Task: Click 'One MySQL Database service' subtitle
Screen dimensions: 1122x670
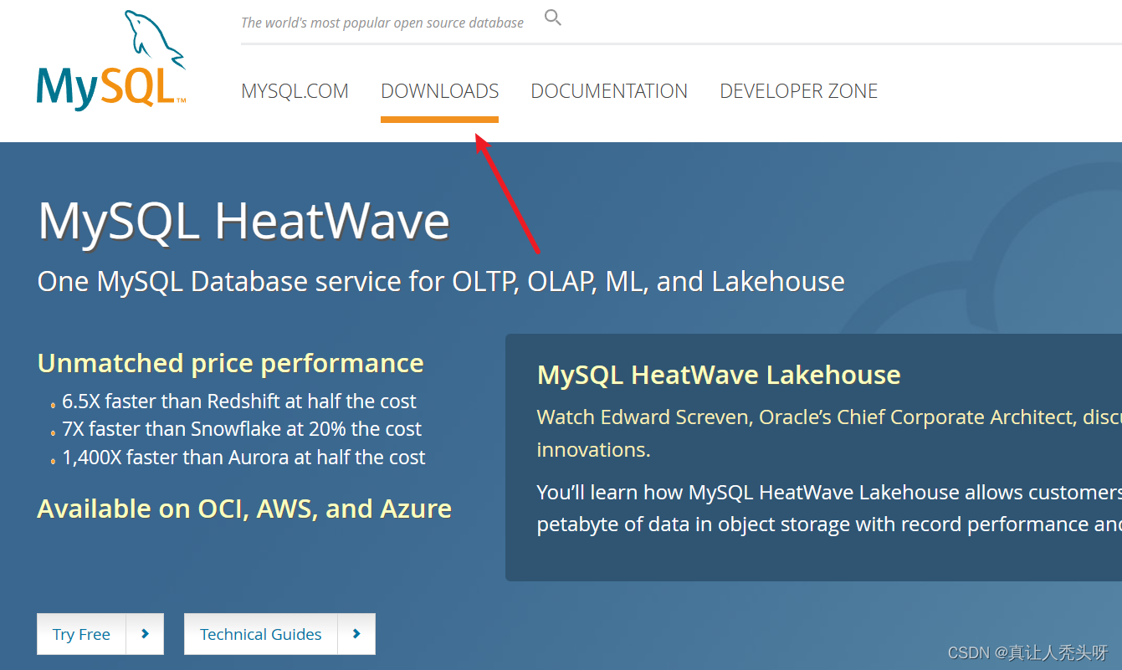Action: (441, 282)
